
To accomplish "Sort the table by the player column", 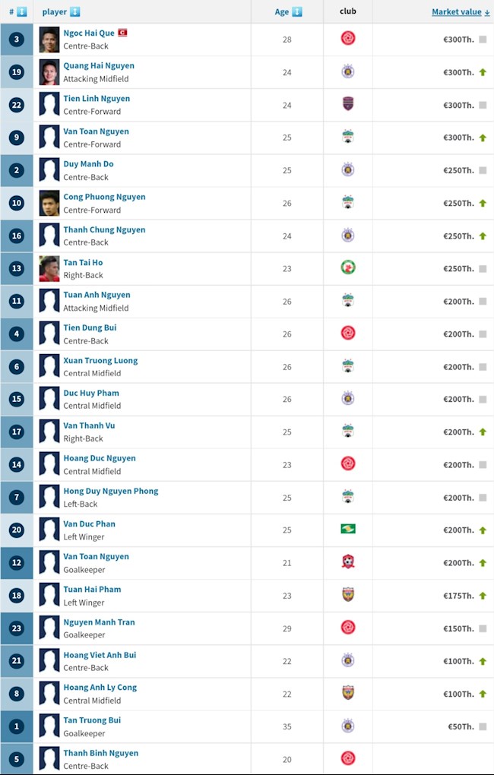I will pyautogui.click(x=61, y=11).
